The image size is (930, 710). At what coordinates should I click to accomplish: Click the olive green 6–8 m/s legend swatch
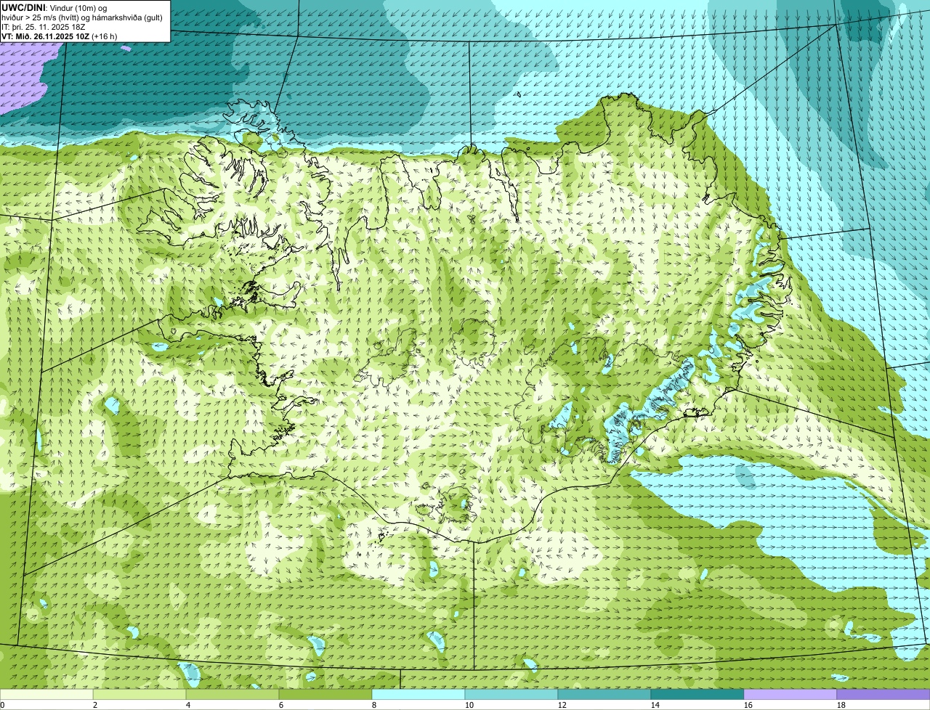[325, 694]
